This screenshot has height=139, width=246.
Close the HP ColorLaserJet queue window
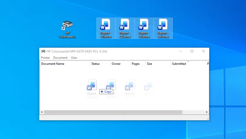coord(203,51)
